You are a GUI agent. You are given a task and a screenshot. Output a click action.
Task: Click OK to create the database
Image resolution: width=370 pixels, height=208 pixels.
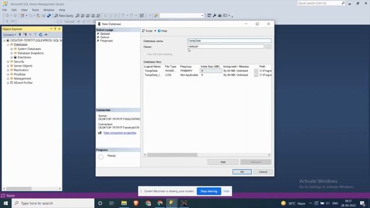(x=242, y=172)
